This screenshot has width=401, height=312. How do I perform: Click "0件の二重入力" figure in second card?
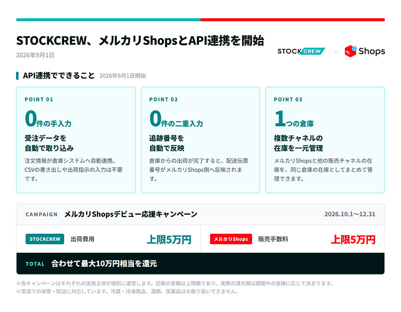(x=176, y=118)
